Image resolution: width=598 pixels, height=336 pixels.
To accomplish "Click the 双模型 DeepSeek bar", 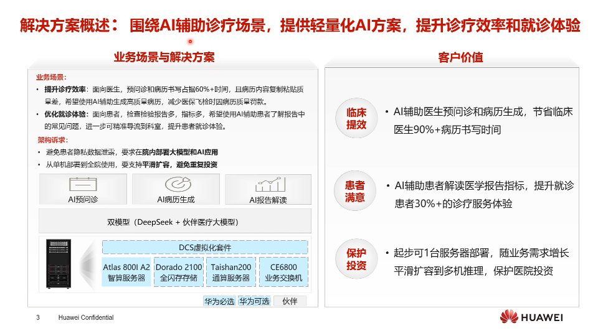I will click(x=175, y=222).
